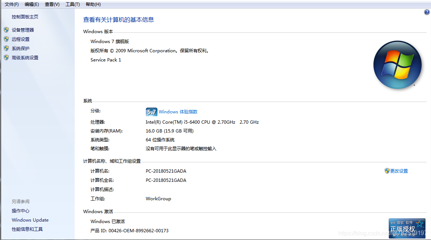Open the 查看(V) menu
Viewport: 431px width, 240px height.
(52, 4)
